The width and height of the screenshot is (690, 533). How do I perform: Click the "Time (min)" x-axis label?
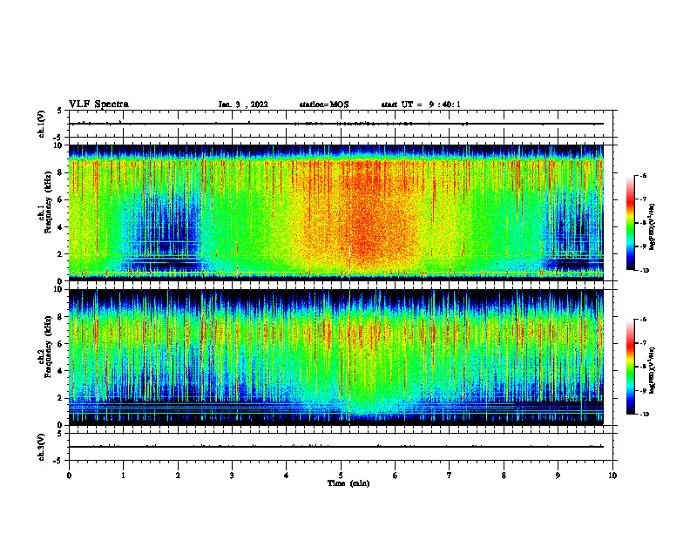348,483
